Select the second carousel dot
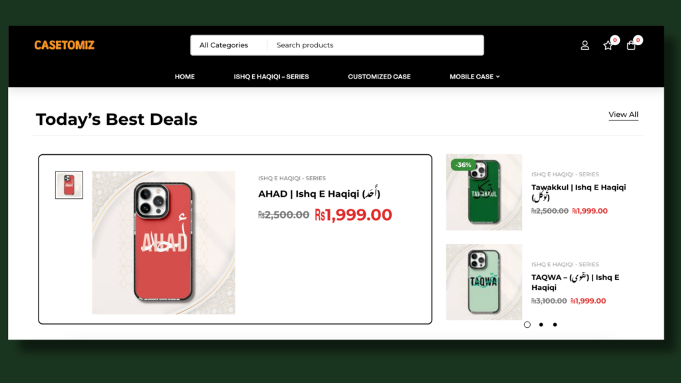The width and height of the screenshot is (681, 383). pos(541,324)
